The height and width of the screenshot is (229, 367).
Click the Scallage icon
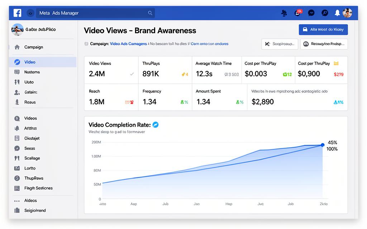pos(17,158)
